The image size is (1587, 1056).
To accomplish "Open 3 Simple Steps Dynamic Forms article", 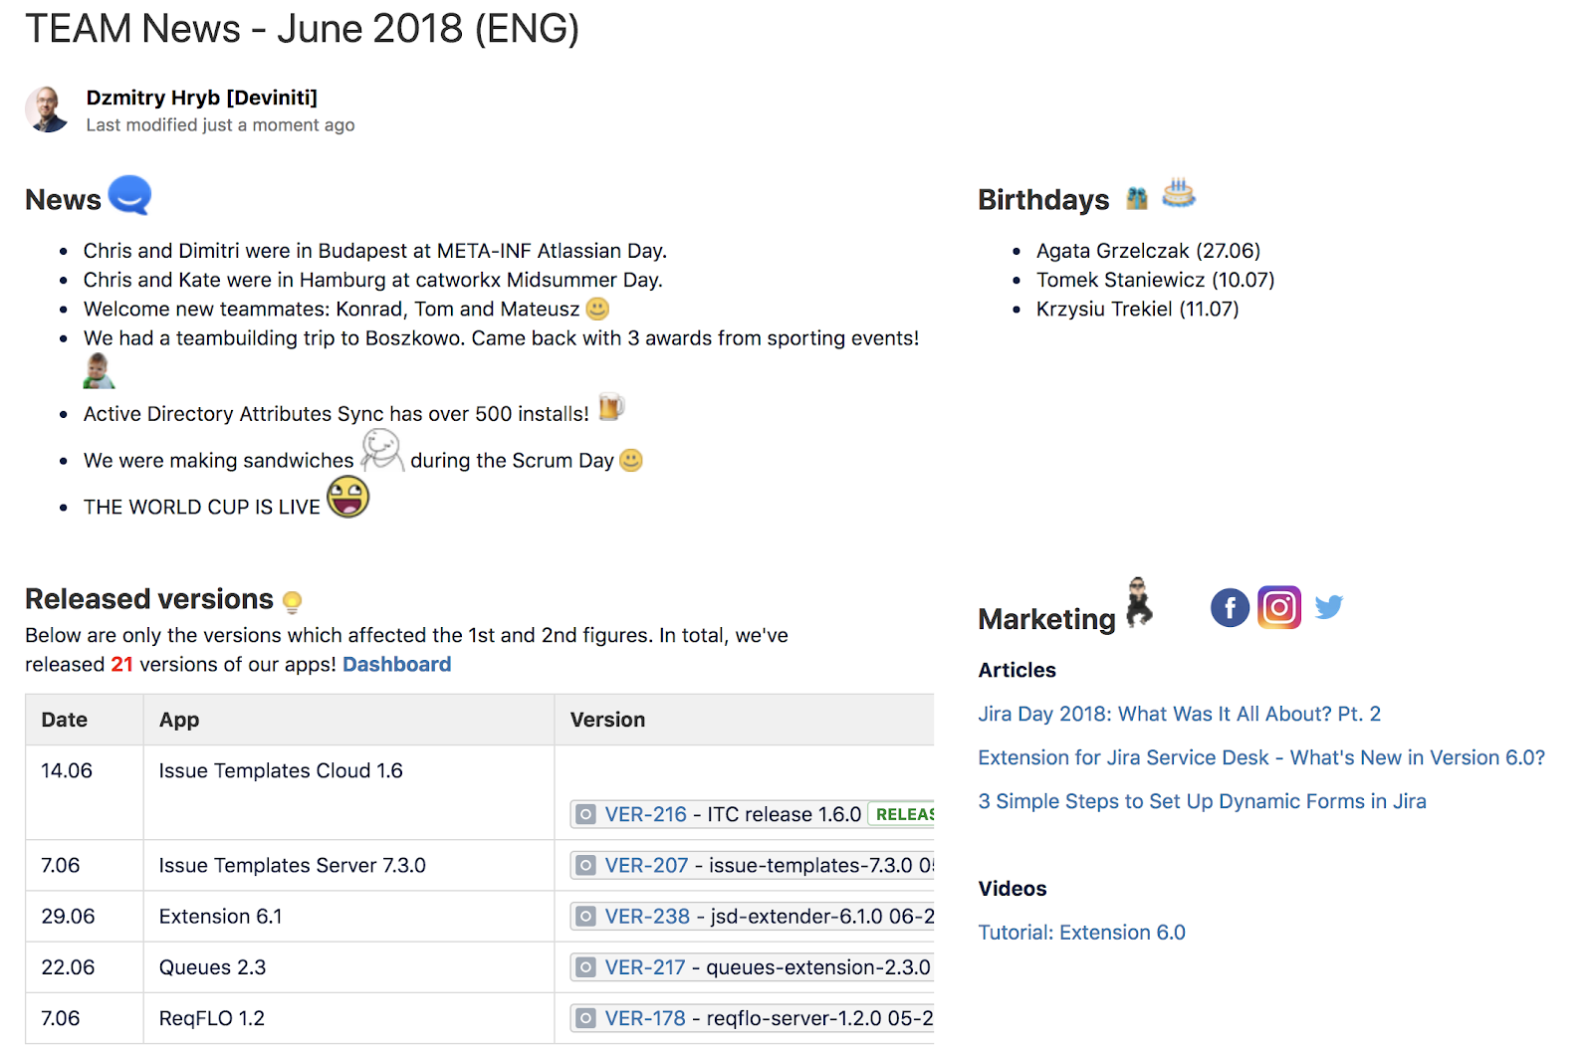I will pos(1202,801).
